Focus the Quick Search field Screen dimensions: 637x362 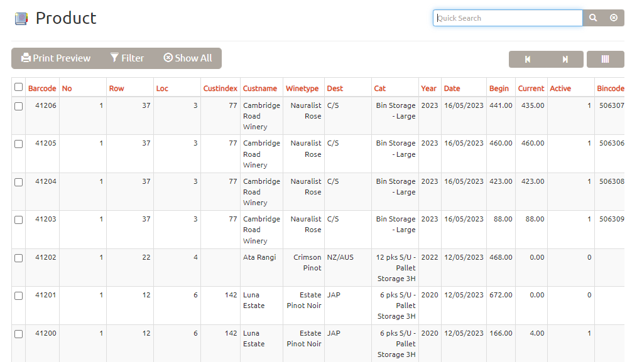508,18
